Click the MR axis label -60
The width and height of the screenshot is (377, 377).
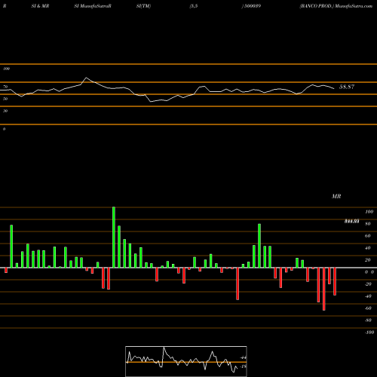(368, 308)
